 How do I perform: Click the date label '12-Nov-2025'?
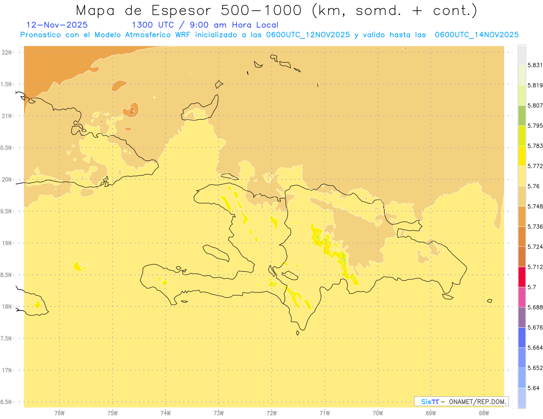57,25
